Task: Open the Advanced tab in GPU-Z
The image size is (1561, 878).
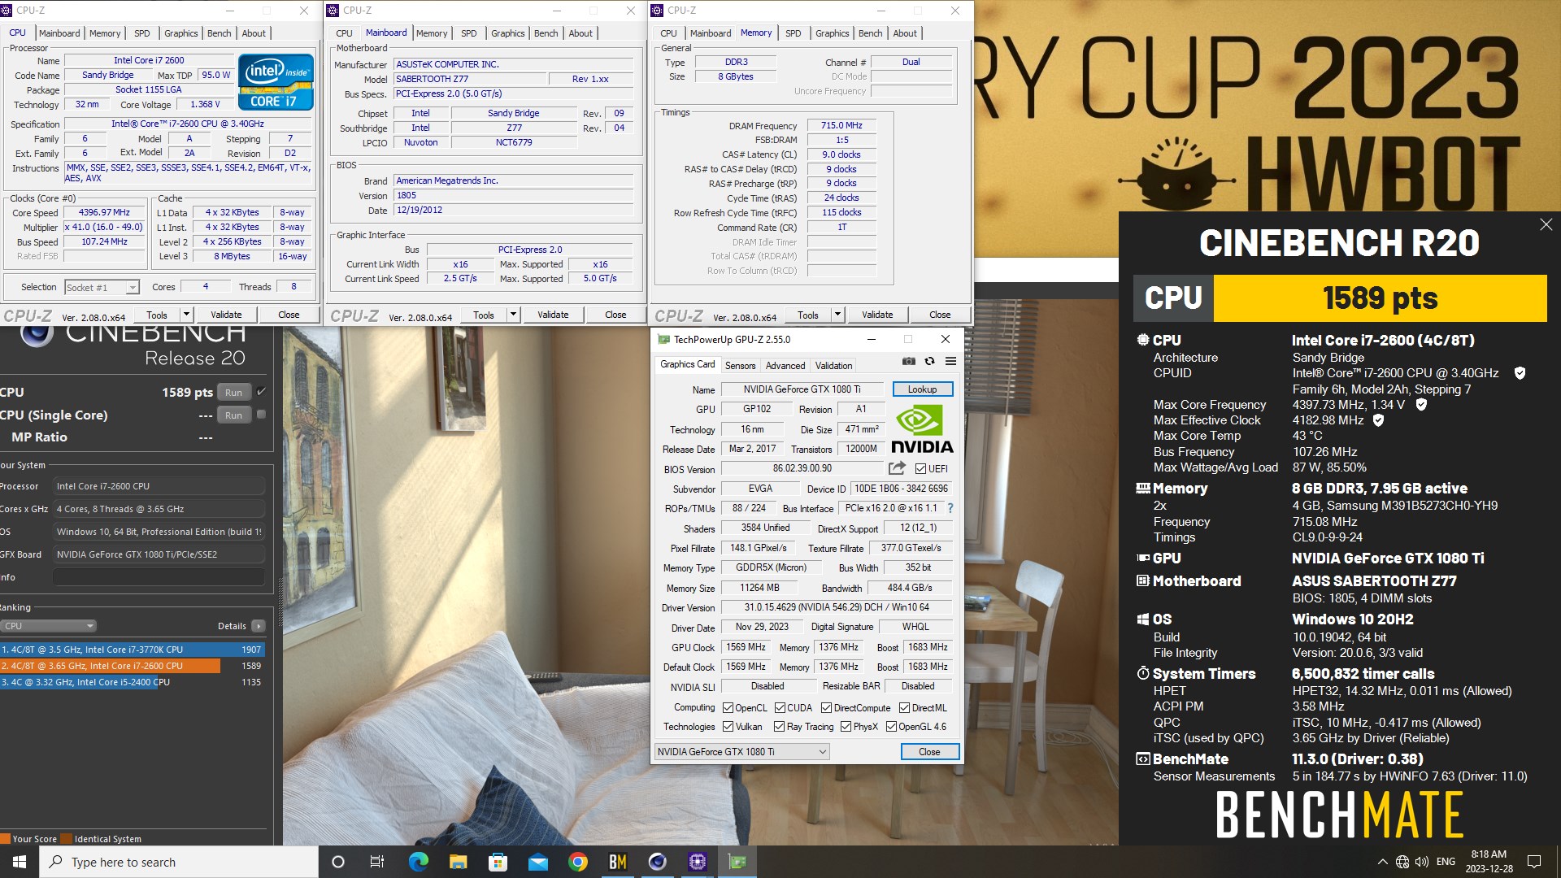Action: [x=785, y=366]
